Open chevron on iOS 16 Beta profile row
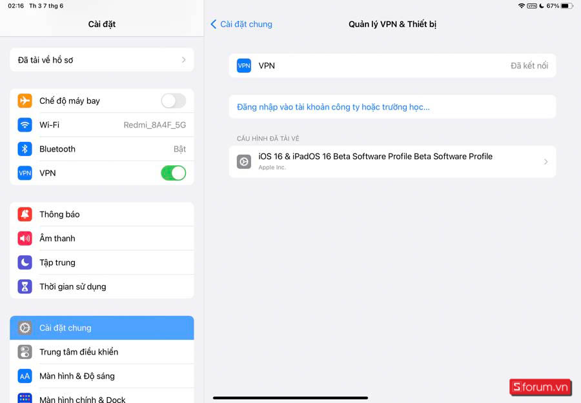 (x=545, y=162)
